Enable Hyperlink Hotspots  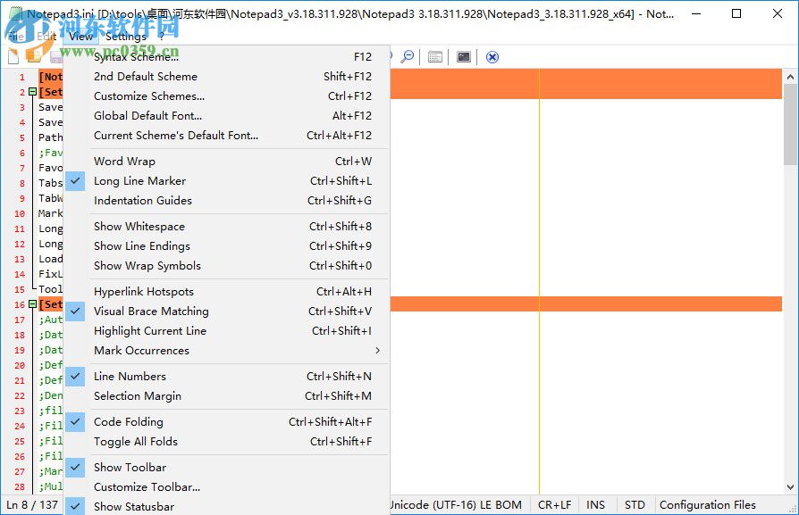click(x=227, y=291)
